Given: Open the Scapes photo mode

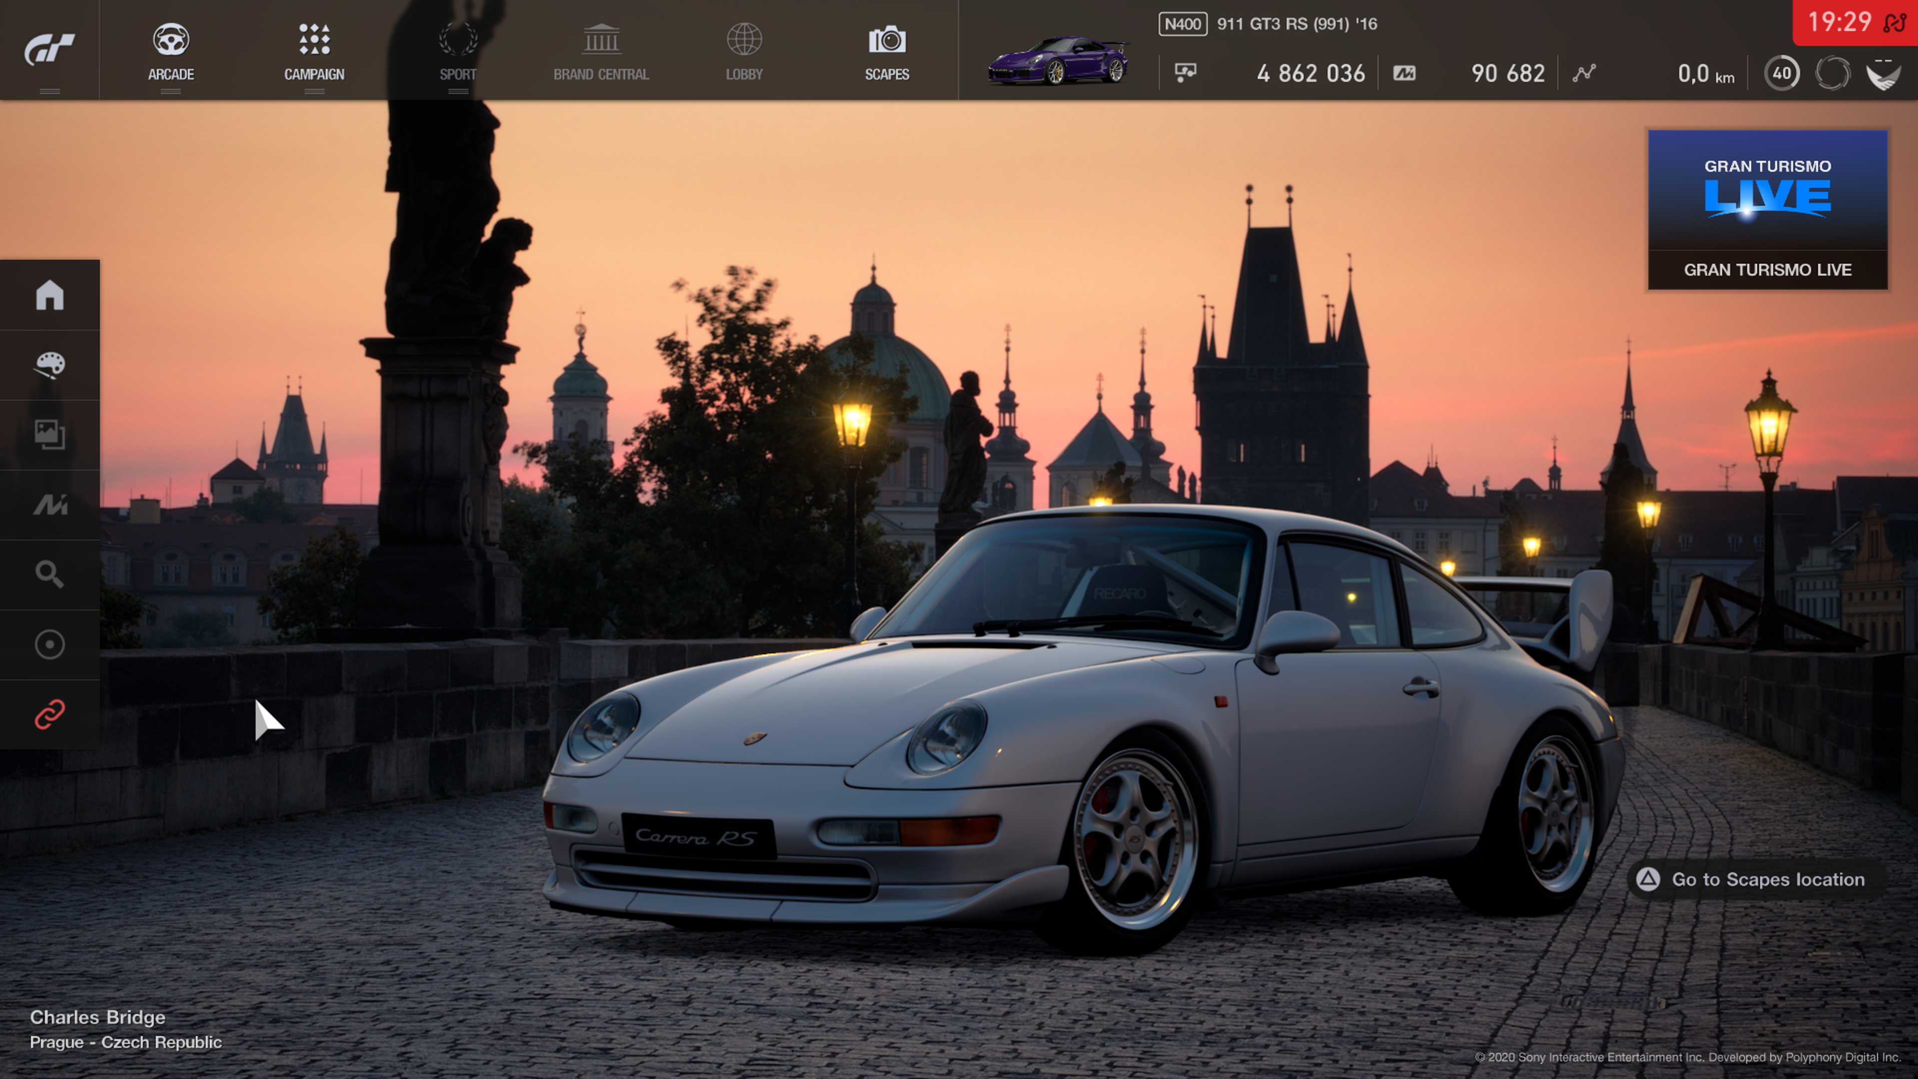Looking at the screenshot, I should 887,50.
